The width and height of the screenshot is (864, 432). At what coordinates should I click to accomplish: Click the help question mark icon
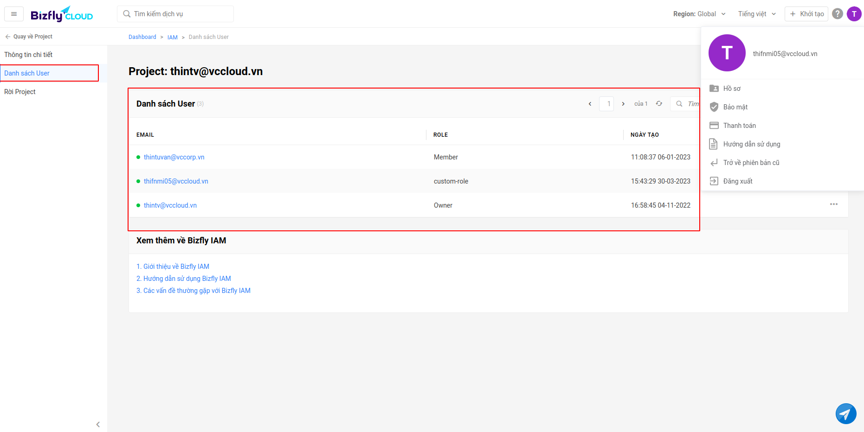(x=837, y=14)
